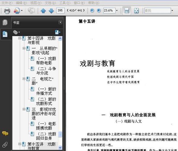Open the Attachments paperclip panel
Screen dimensions: 178x151
(5, 145)
